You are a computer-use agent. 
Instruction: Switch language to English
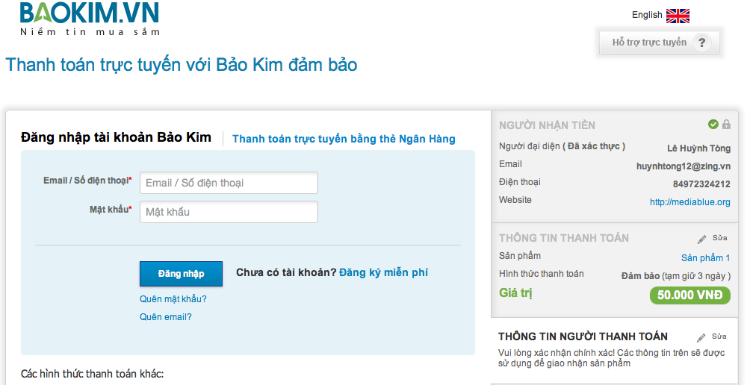click(x=647, y=15)
